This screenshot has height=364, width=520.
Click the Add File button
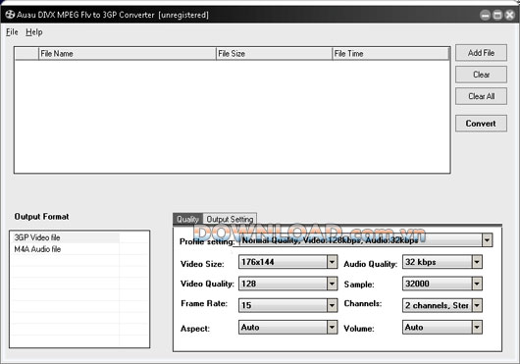tap(481, 53)
